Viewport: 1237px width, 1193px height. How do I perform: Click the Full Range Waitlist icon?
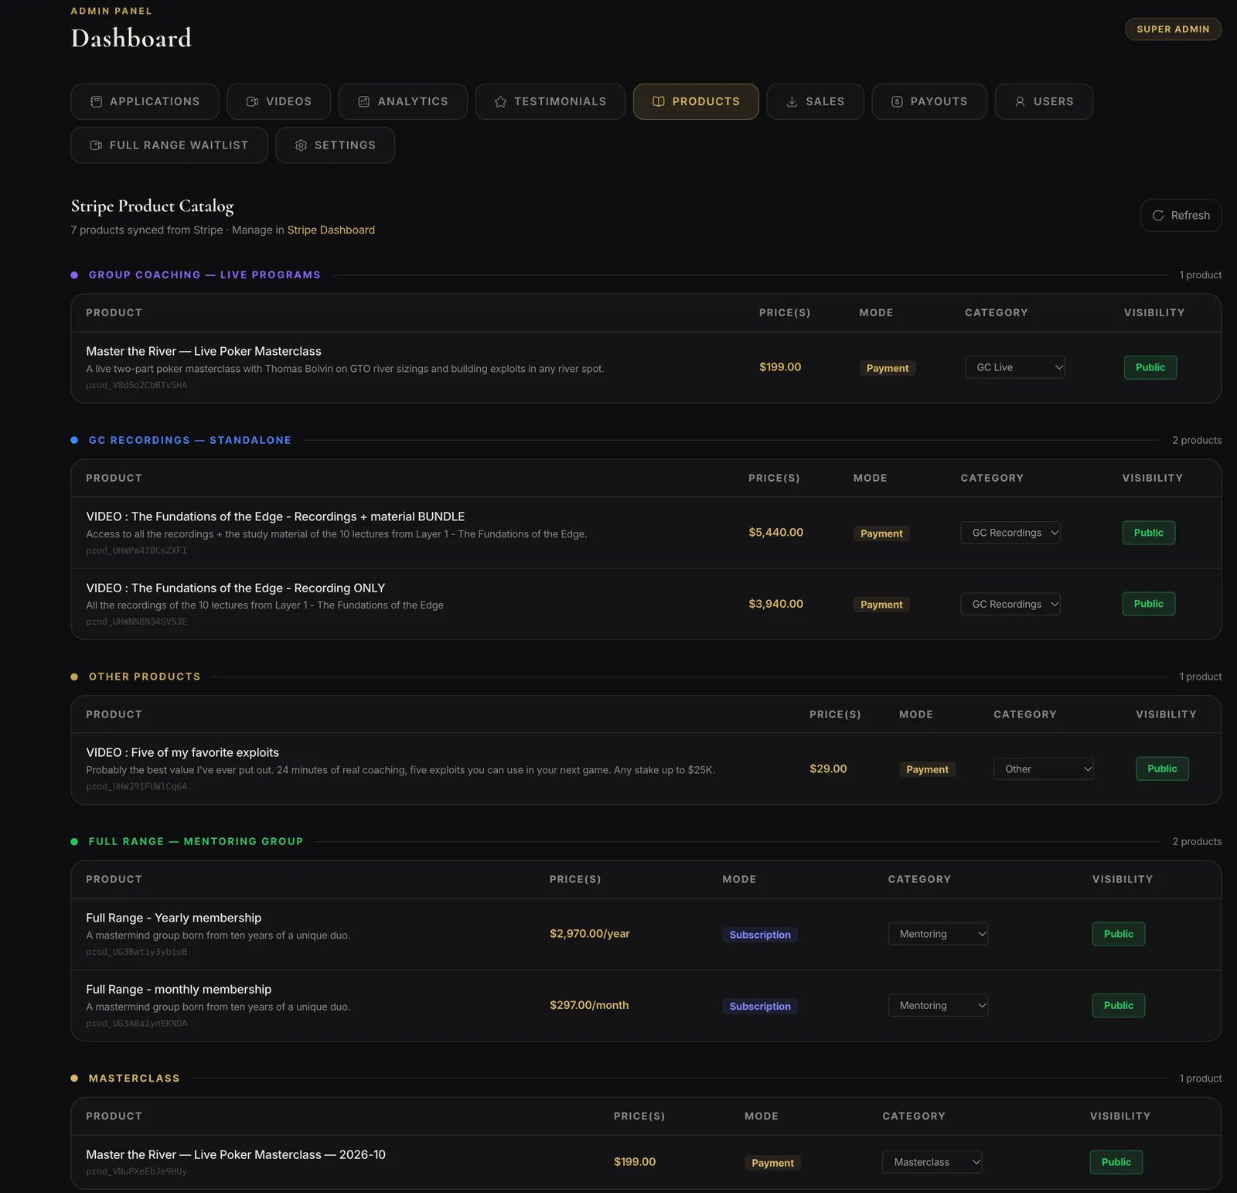tap(96, 145)
